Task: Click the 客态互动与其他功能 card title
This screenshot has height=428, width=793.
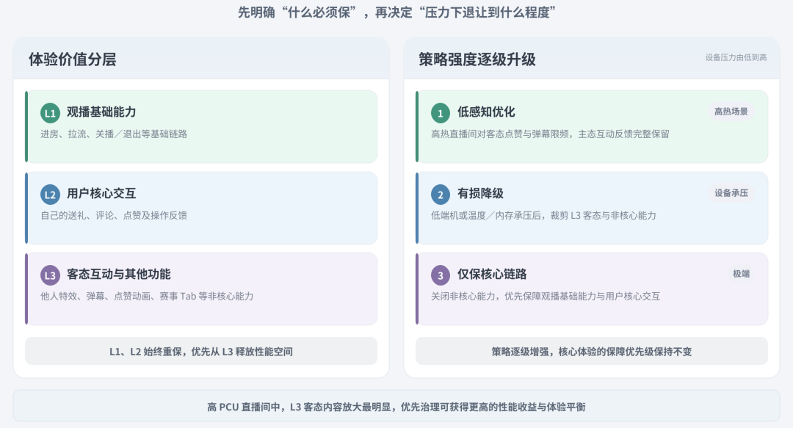Action: click(x=119, y=275)
